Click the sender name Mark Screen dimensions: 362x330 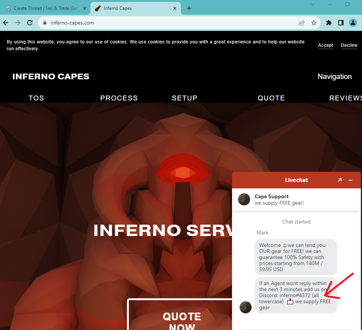pos(263,233)
